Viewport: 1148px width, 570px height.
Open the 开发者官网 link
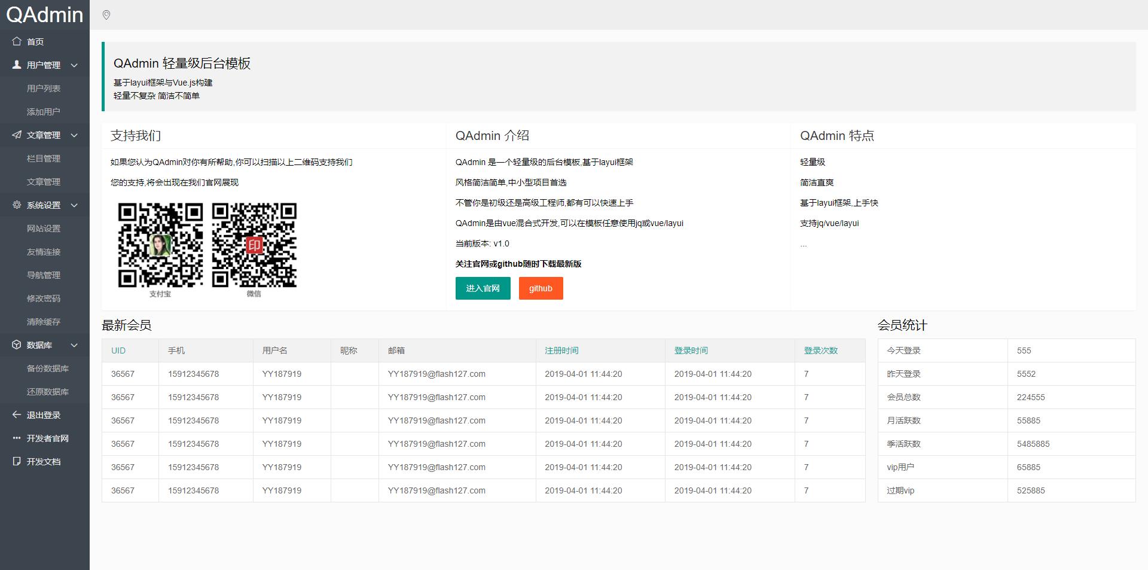click(x=48, y=438)
